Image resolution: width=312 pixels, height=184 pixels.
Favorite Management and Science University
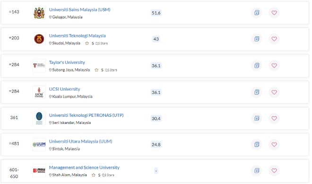point(274,170)
